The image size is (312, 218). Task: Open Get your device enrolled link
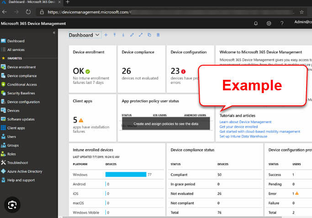[238, 127]
